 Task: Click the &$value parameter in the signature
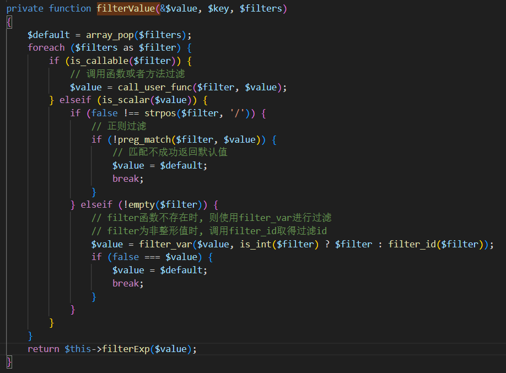click(179, 8)
